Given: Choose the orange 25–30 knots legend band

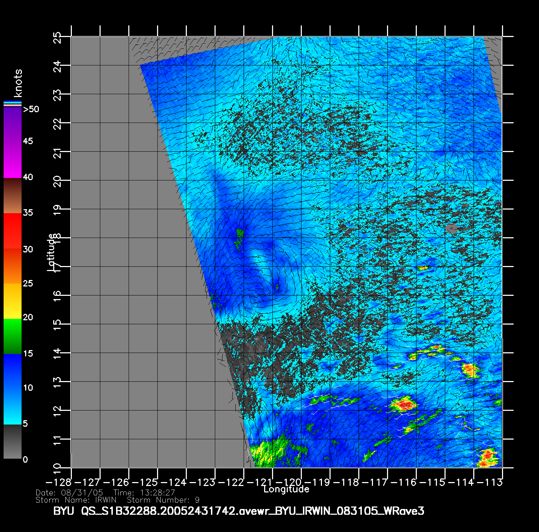Looking at the screenshot, I should (x=12, y=266).
